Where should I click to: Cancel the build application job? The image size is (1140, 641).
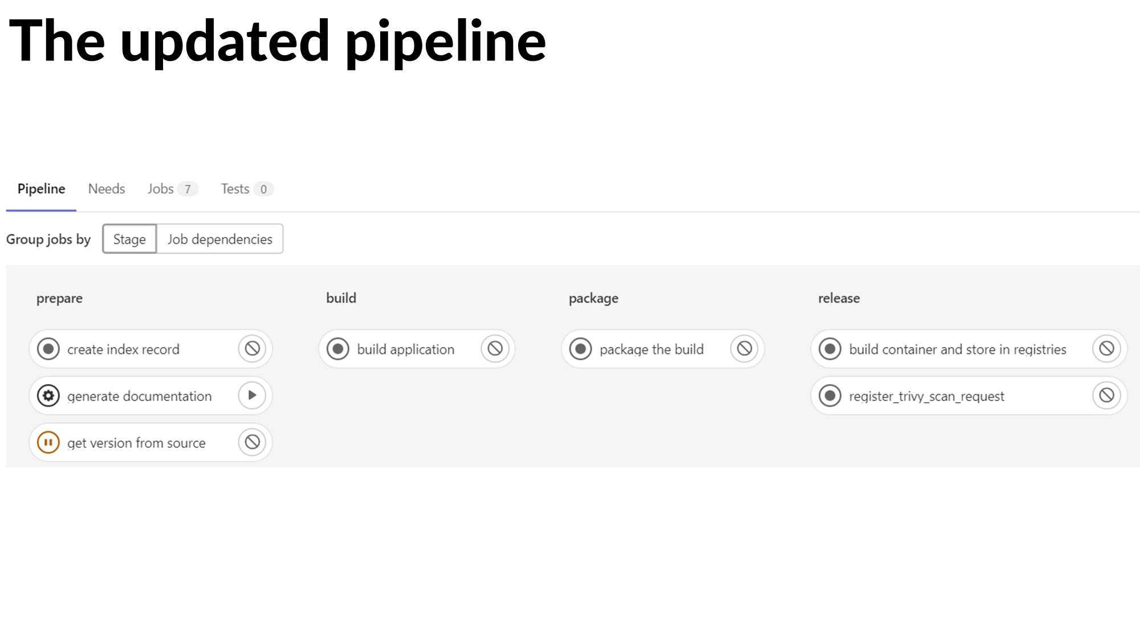coord(495,349)
